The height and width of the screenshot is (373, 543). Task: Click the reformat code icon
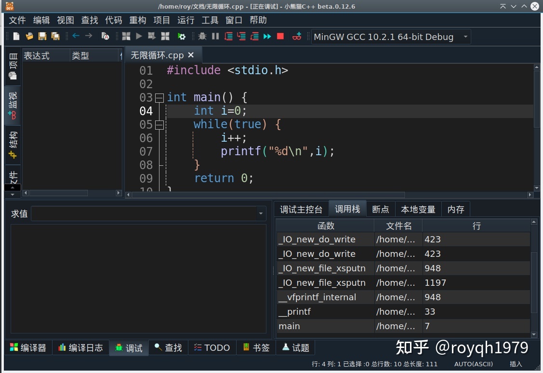[105, 36]
